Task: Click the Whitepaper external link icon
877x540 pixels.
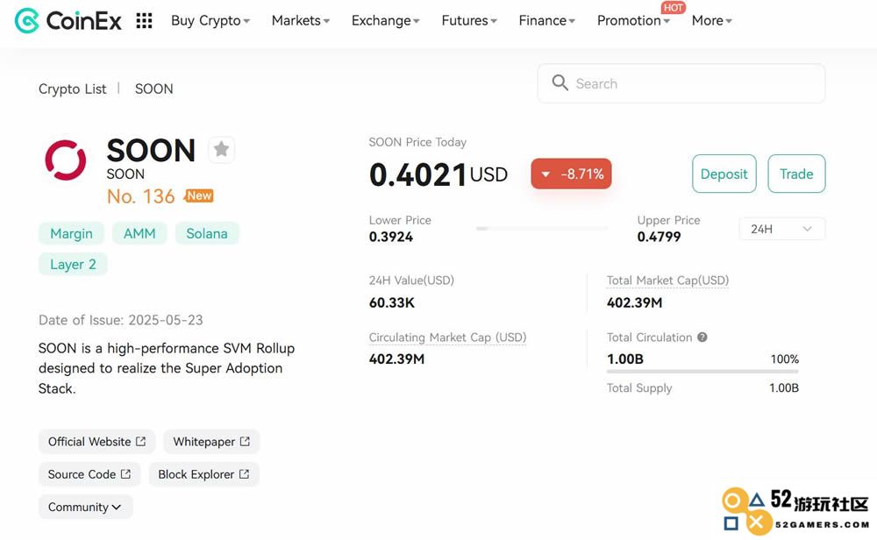Action: click(x=245, y=441)
